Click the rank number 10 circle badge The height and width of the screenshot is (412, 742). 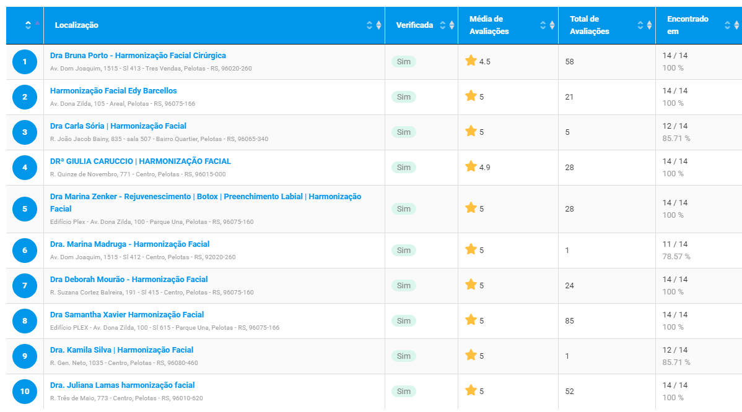point(25,391)
